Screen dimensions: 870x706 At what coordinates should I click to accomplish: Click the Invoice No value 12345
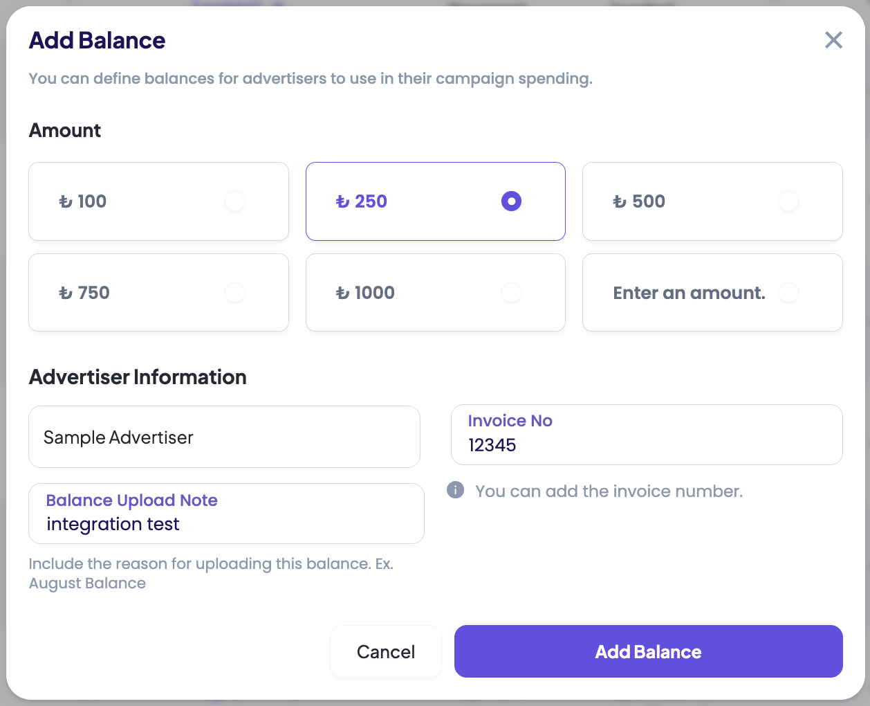click(492, 445)
